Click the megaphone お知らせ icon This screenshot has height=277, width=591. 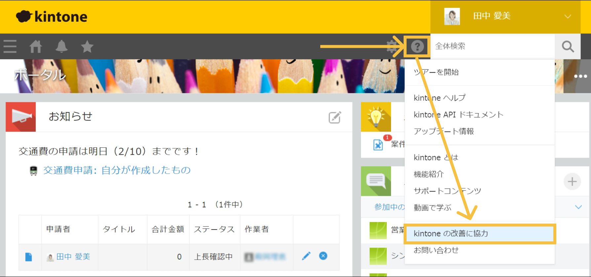click(x=20, y=117)
